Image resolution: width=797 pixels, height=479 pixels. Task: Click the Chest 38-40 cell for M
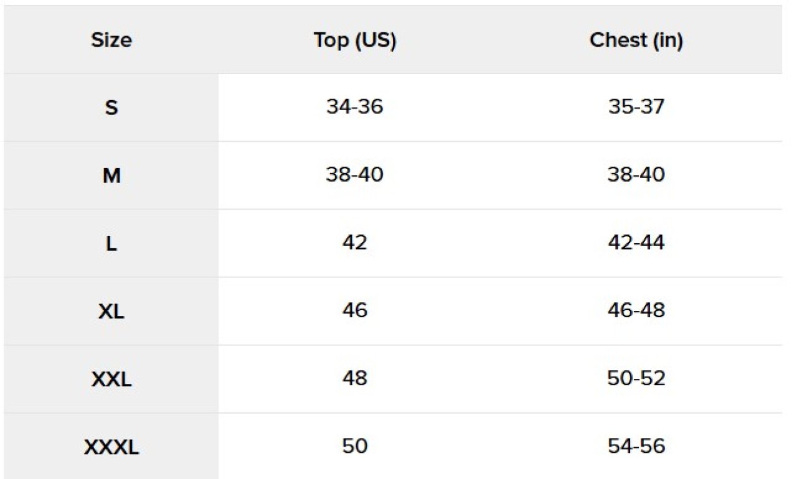tap(636, 175)
